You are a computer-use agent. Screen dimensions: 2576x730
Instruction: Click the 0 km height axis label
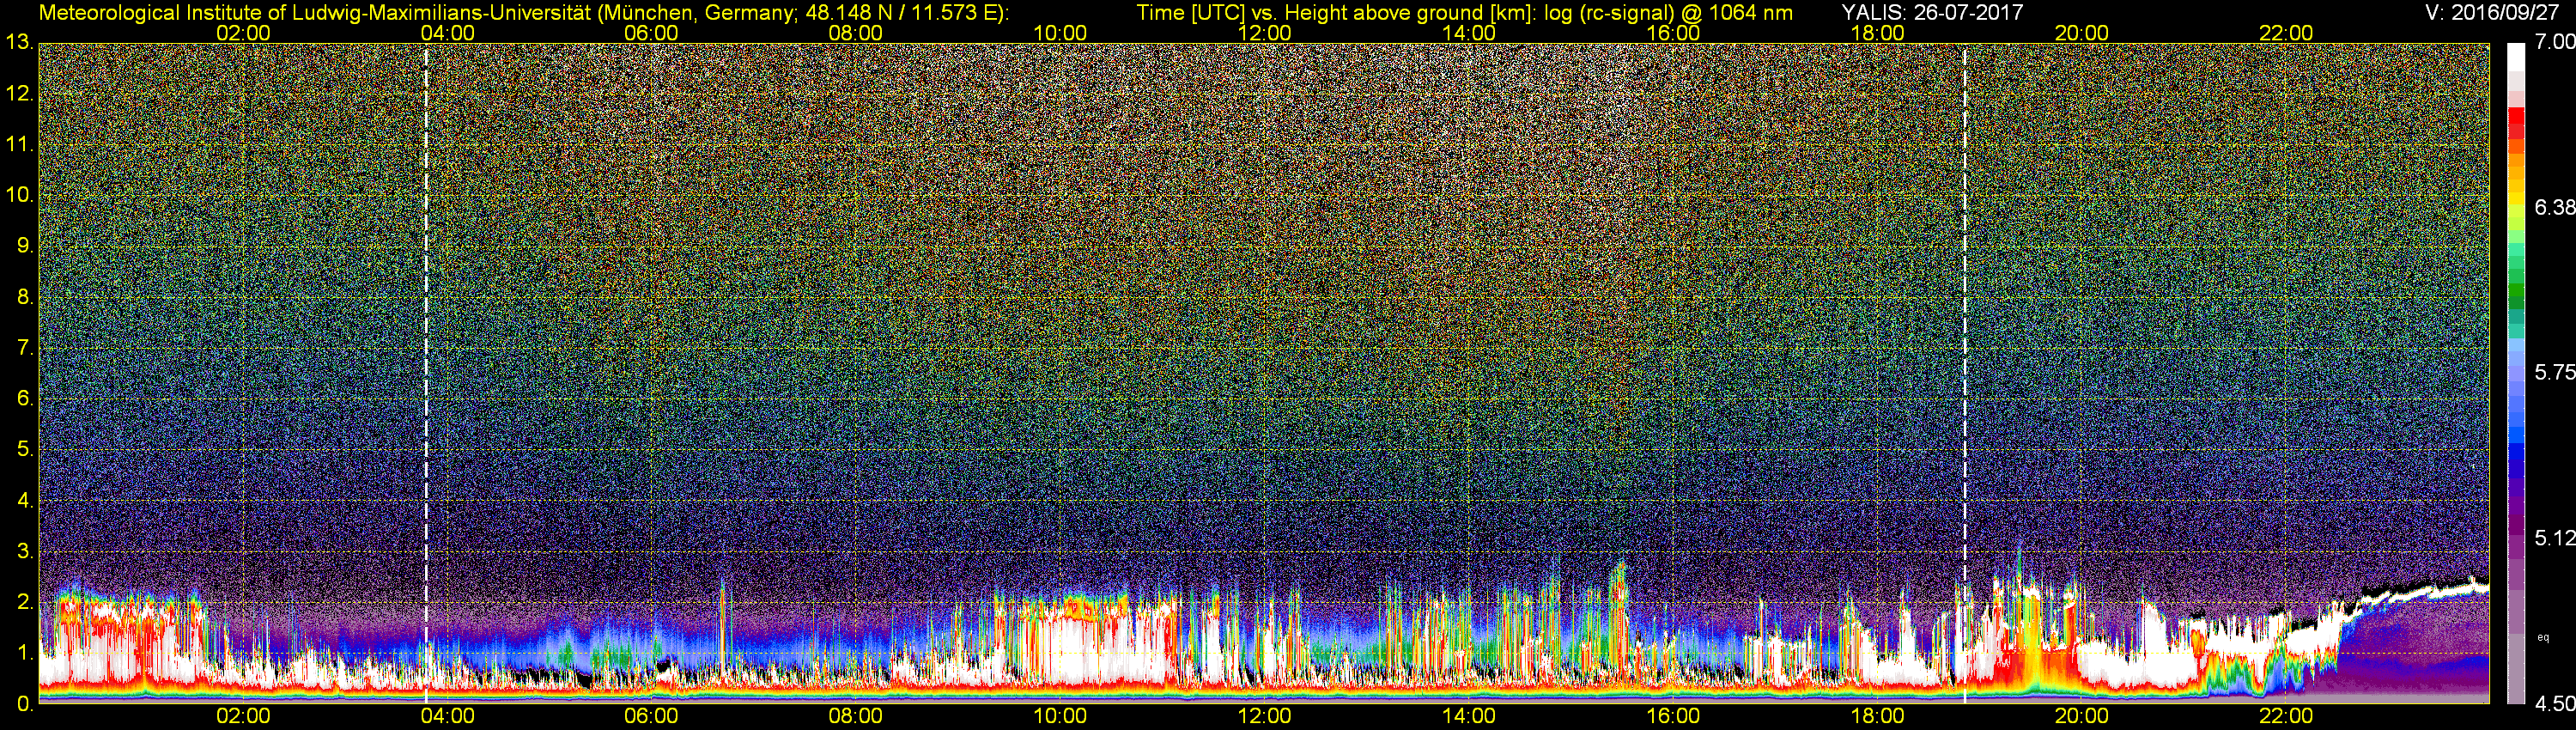pyautogui.click(x=24, y=704)
